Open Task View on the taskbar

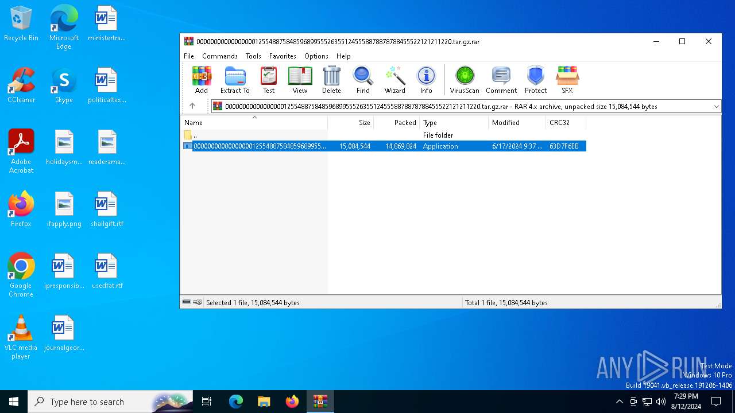point(207,402)
